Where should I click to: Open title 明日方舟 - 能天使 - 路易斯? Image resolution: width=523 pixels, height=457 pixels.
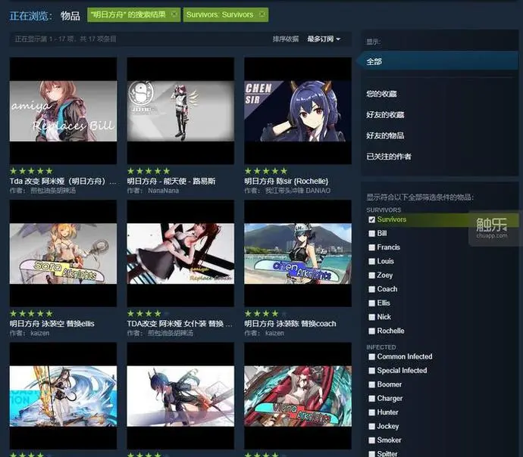(x=171, y=181)
